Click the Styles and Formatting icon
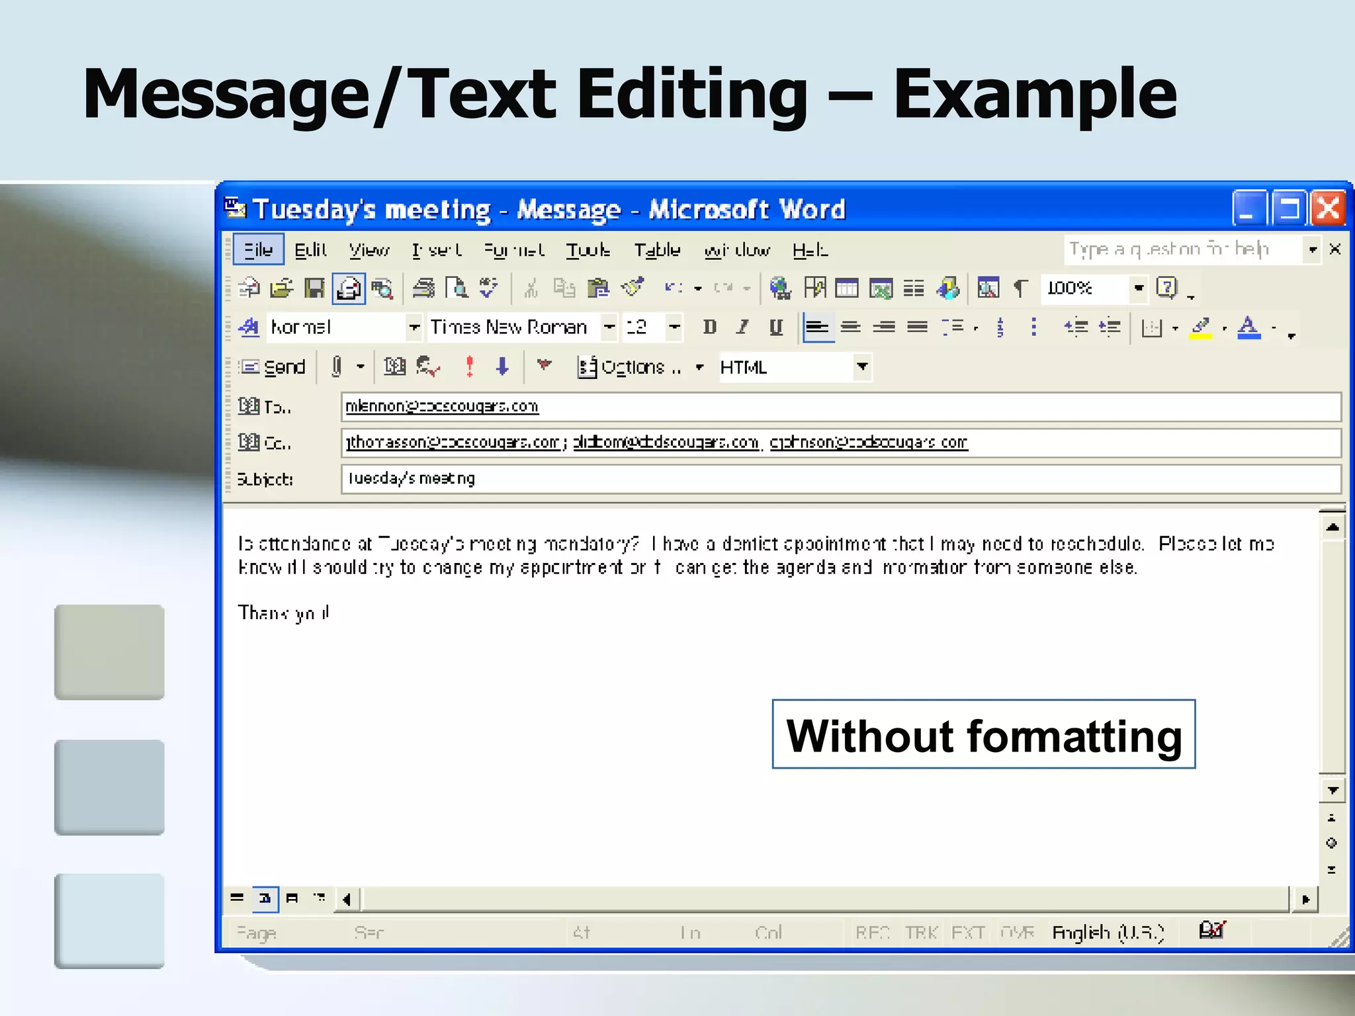 coord(249,327)
